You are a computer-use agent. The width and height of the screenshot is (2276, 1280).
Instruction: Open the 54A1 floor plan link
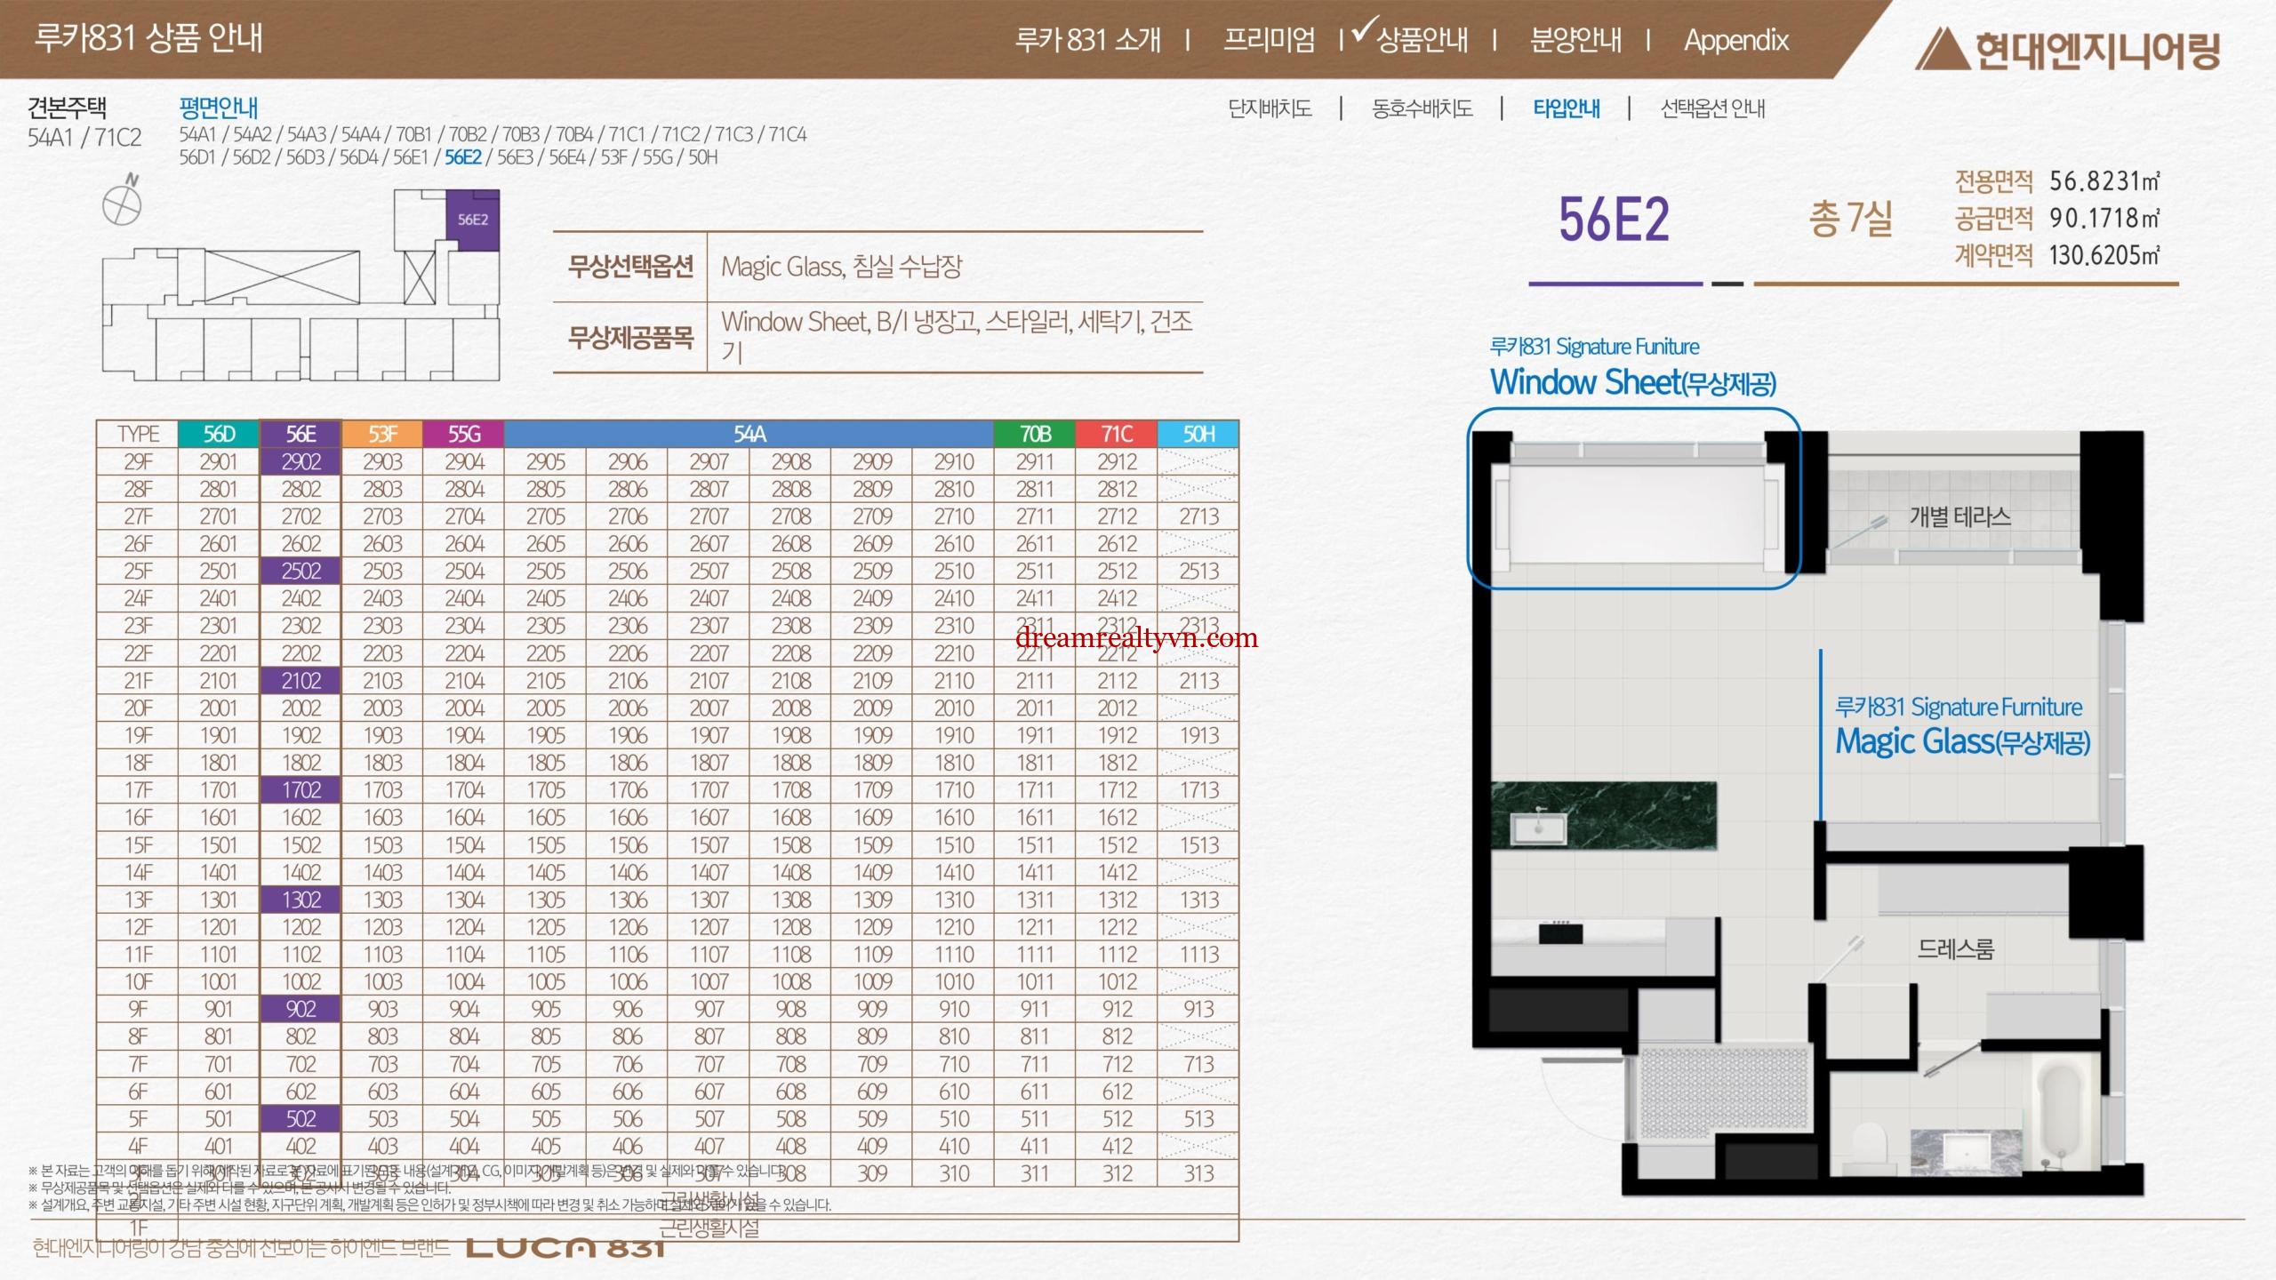[x=197, y=134]
